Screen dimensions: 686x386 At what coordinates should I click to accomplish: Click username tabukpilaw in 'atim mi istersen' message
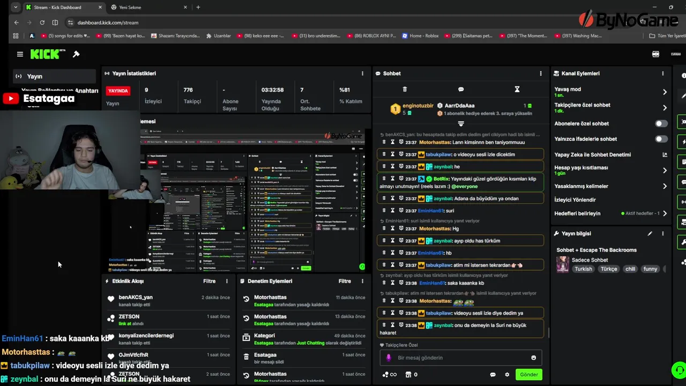[438, 265]
